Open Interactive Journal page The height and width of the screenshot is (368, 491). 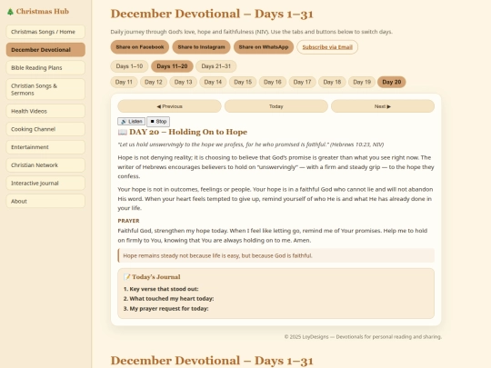[x=45, y=183]
